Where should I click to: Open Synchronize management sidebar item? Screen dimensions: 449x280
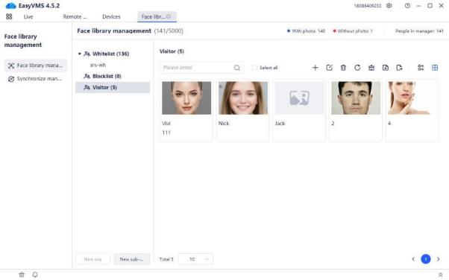(x=36, y=79)
